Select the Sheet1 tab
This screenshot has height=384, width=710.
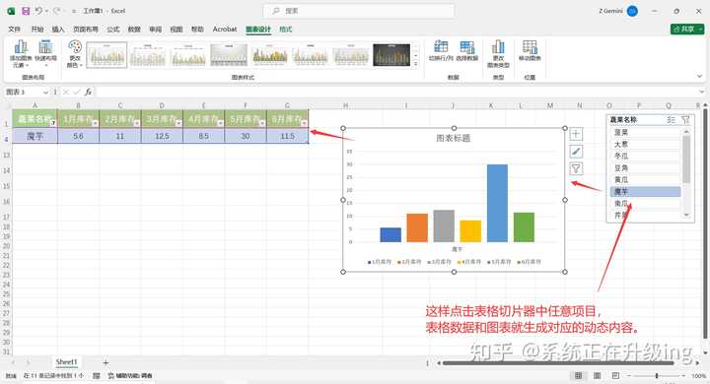coord(67,362)
